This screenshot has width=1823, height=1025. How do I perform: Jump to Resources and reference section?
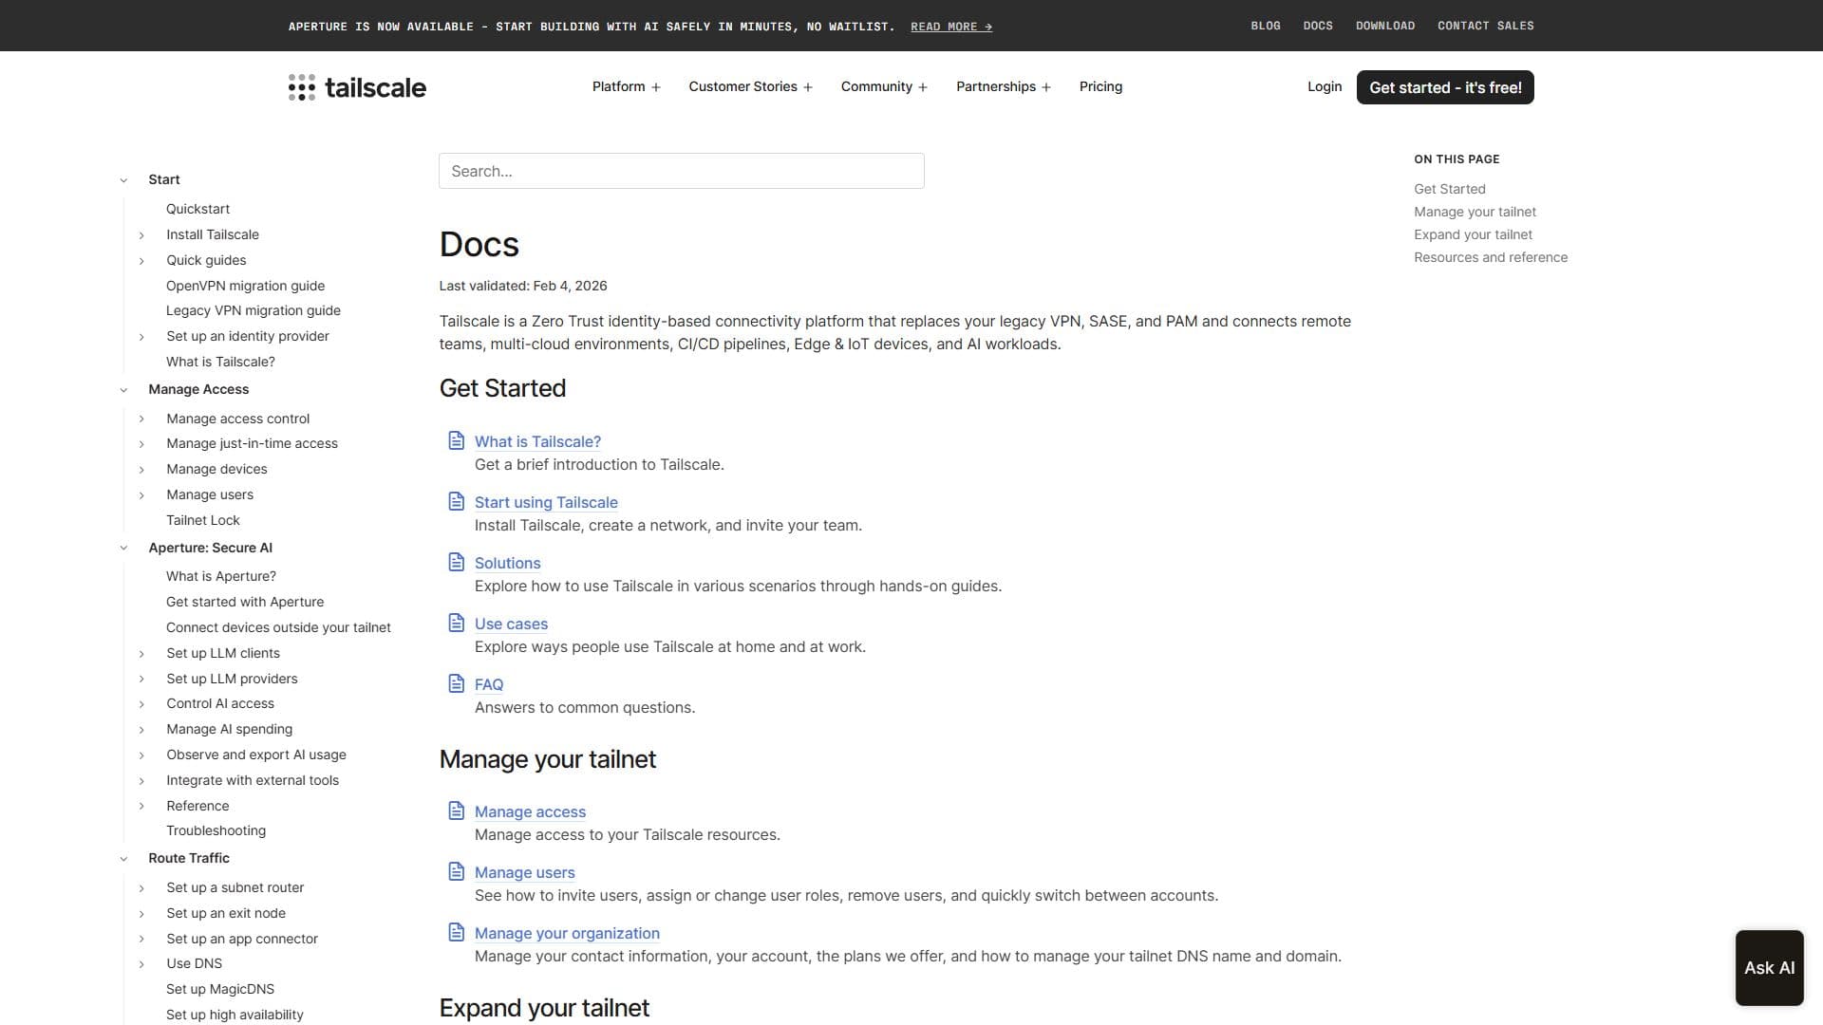(1491, 257)
